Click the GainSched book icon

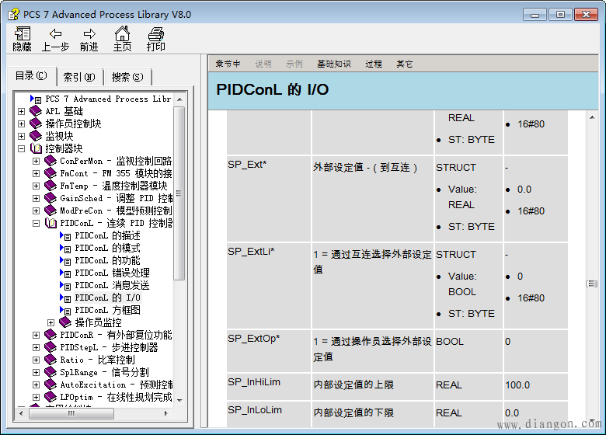point(50,198)
